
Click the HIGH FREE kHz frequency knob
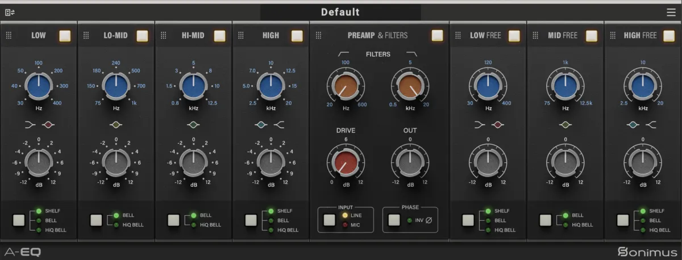(643, 87)
